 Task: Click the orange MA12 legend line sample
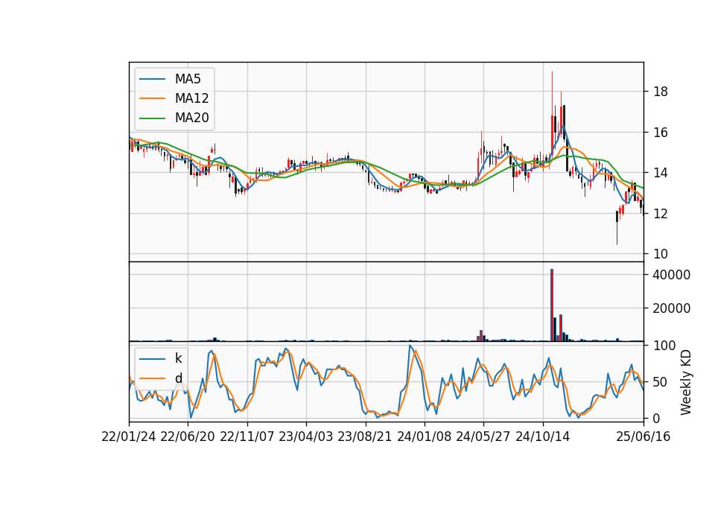152,98
